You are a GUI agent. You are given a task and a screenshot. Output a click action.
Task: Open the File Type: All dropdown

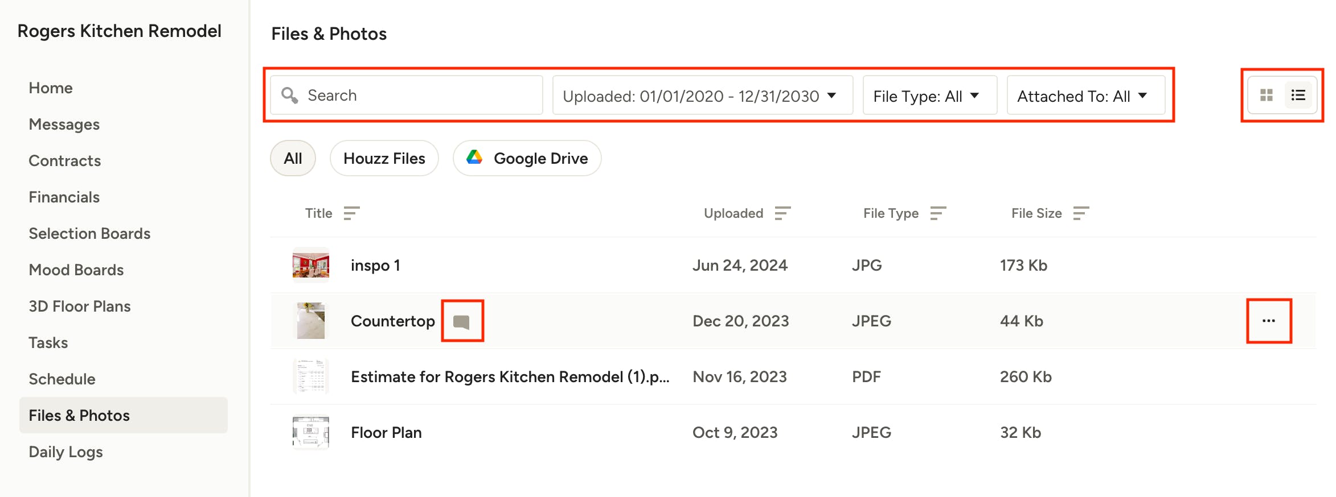click(929, 95)
